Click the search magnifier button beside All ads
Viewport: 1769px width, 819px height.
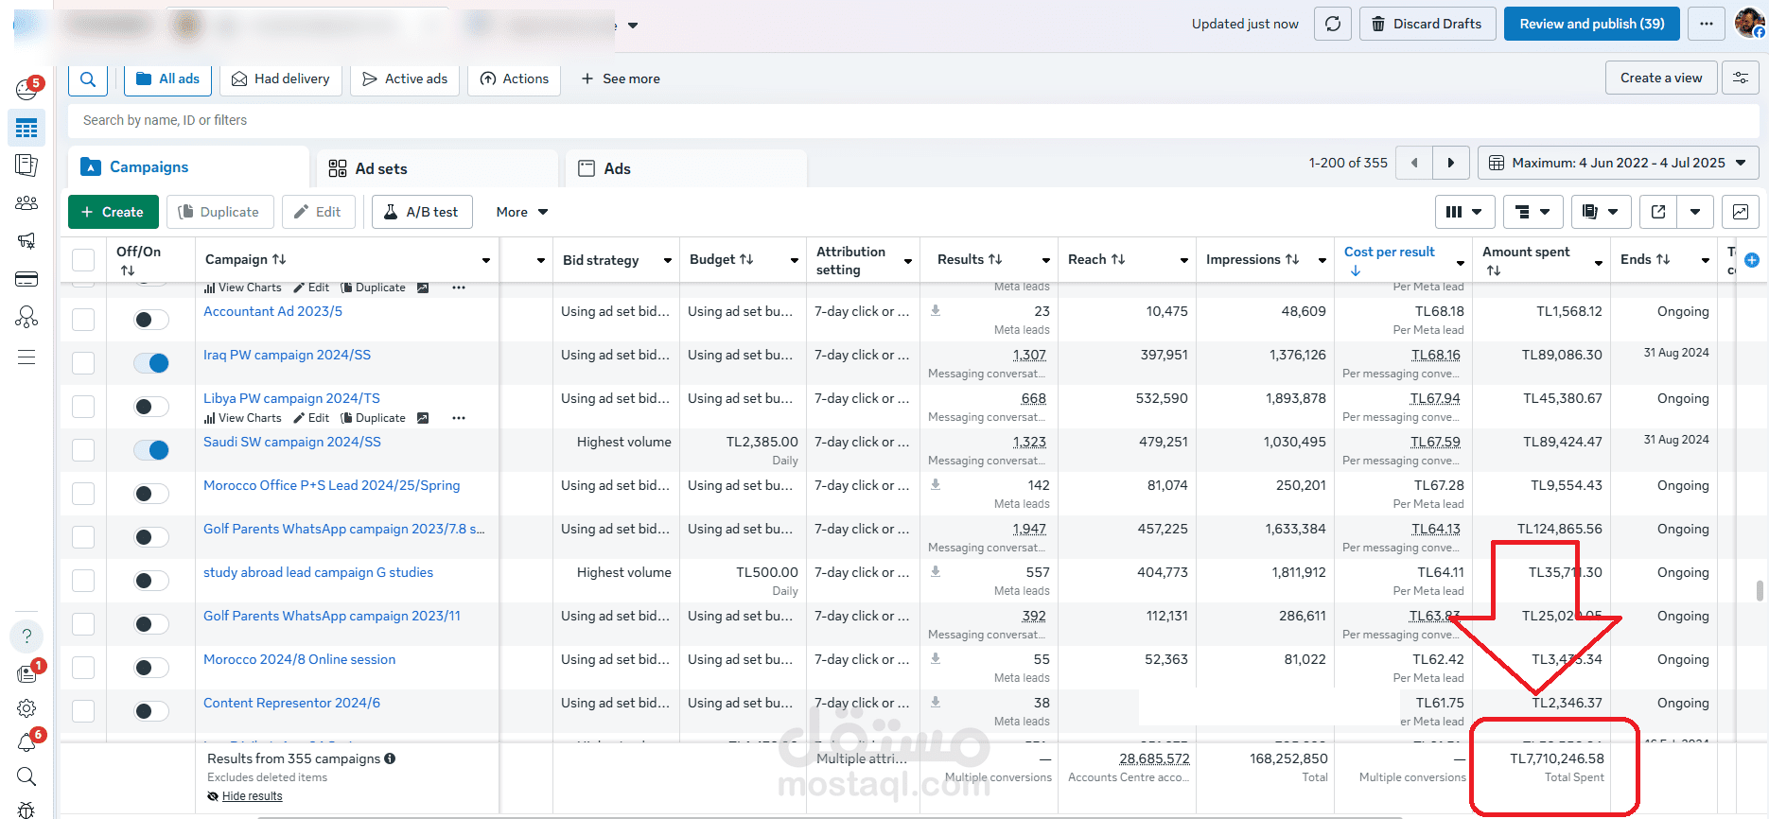(x=88, y=79)
